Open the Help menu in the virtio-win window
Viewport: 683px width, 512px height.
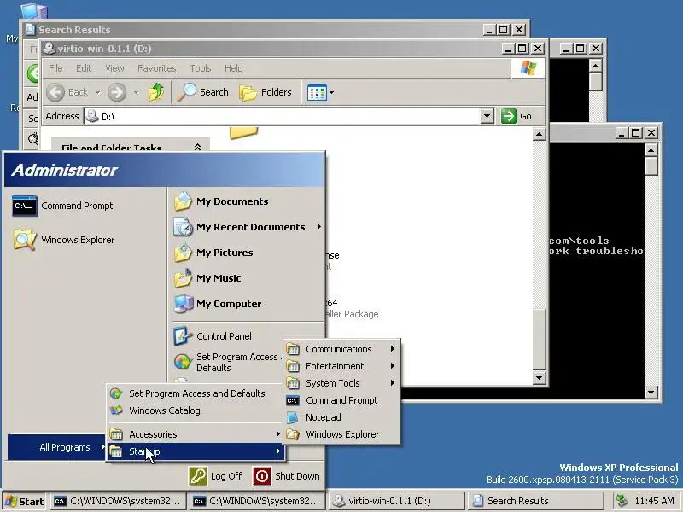click(x=233, y=68)
